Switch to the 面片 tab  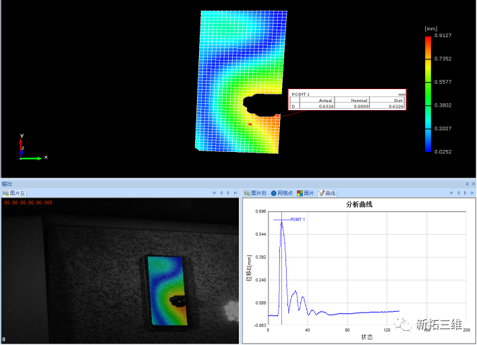click(x=306, y=193)
